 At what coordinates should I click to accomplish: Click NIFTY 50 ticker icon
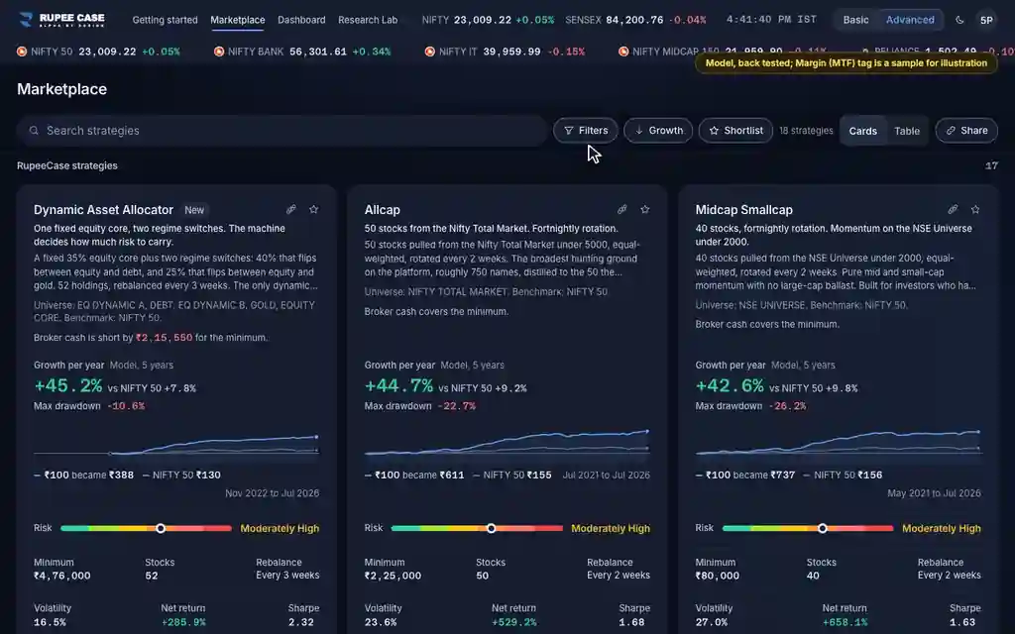tap(22, 52)
